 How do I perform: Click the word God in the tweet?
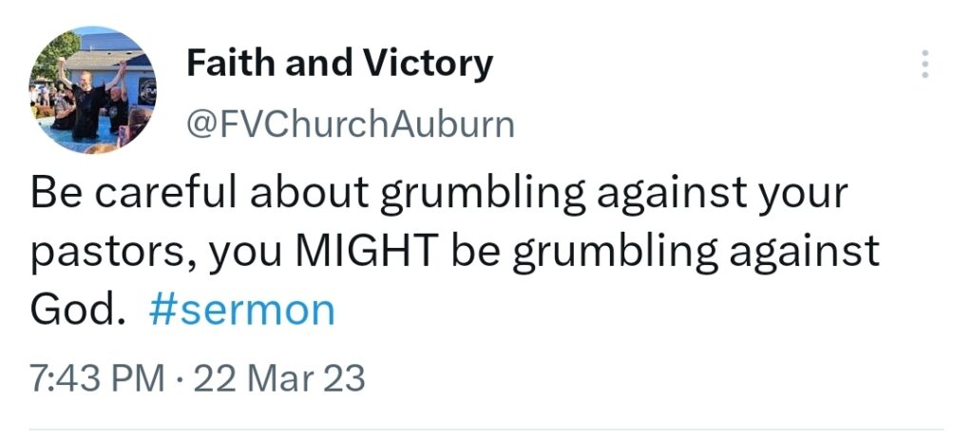point(73,310)
